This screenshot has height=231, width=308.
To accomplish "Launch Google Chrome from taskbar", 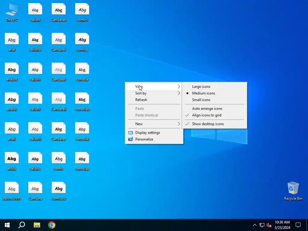I will point(52,225).
